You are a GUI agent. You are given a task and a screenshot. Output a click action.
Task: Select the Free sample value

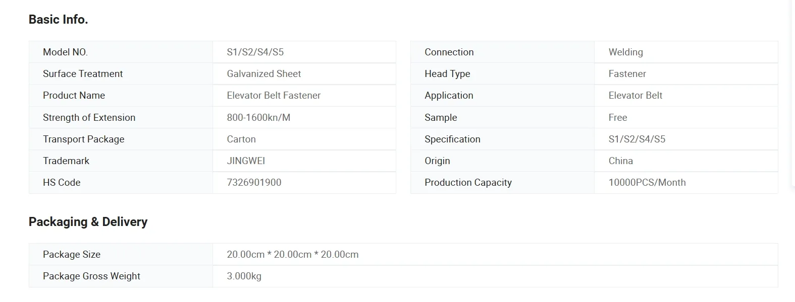pyautogui.click(x=618, y=118)
